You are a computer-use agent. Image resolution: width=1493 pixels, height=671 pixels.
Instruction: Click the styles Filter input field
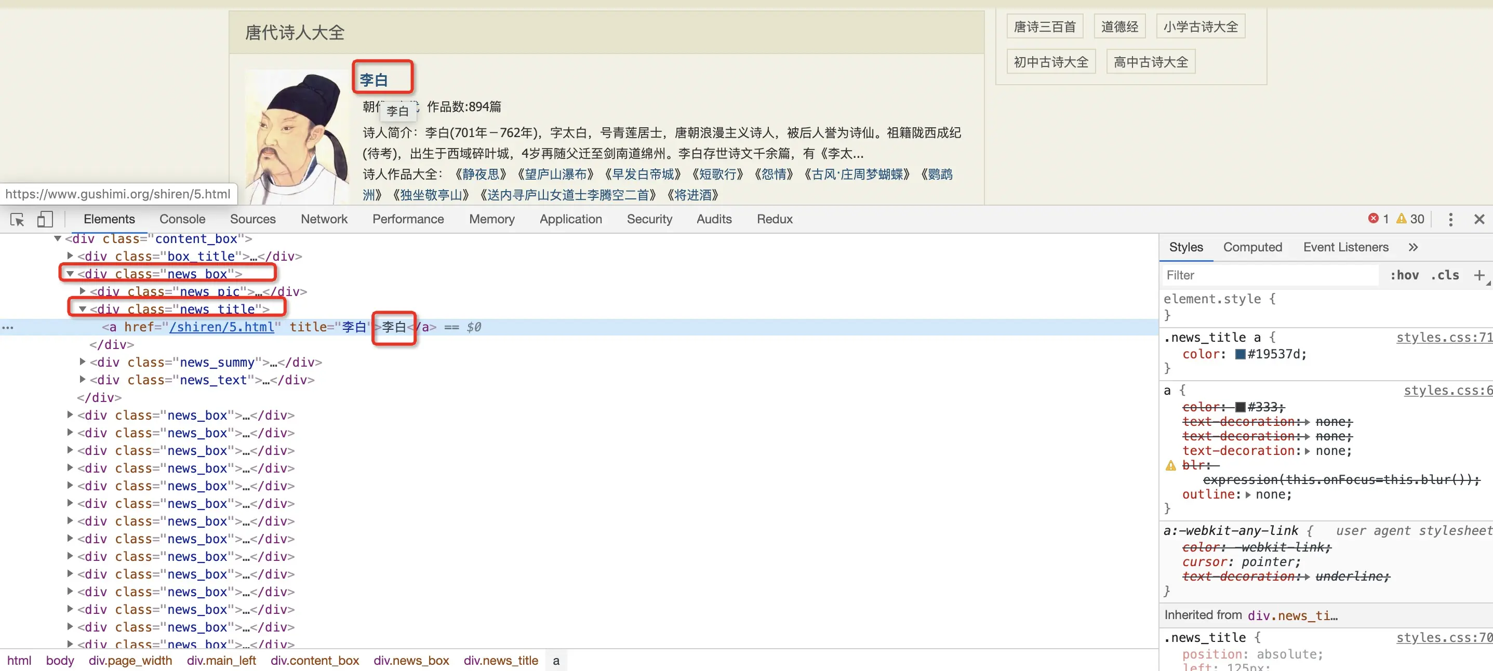pyautogui.click(x=1269, y=275)
